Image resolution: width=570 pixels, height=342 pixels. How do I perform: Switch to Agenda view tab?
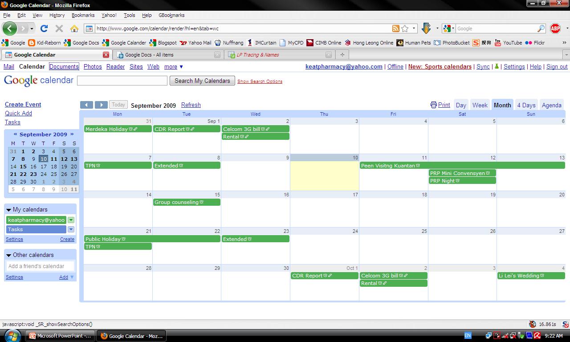(551, 105)
